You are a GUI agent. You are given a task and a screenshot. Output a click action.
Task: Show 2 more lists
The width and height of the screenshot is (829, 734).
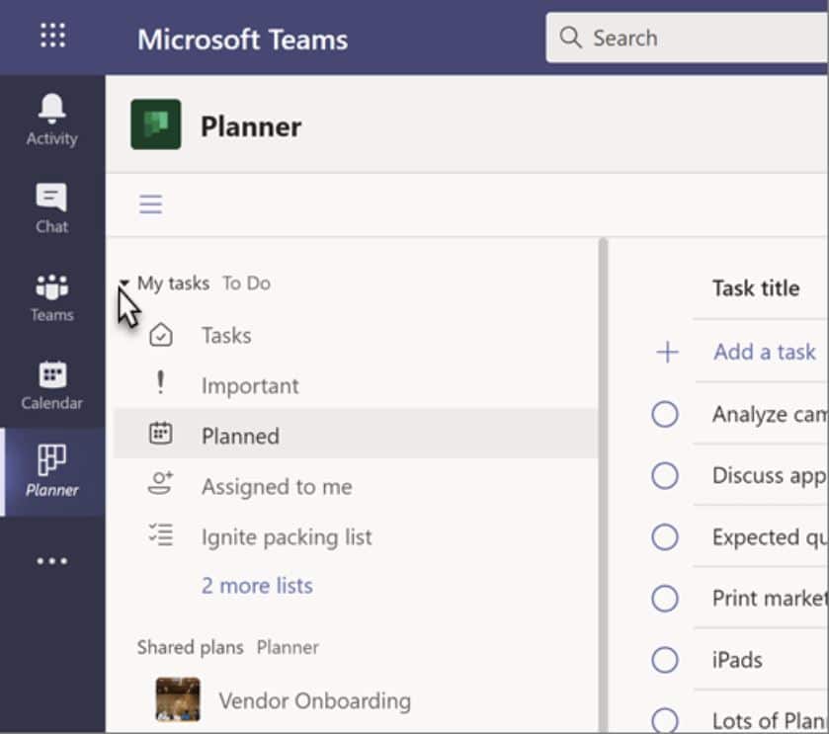pyautogui.click(x=256, y=586)
